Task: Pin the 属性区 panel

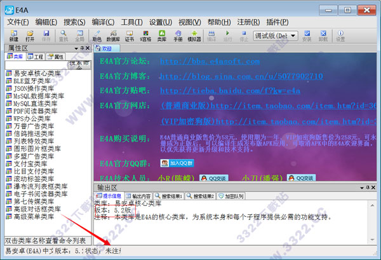Action: click(82, 48)
